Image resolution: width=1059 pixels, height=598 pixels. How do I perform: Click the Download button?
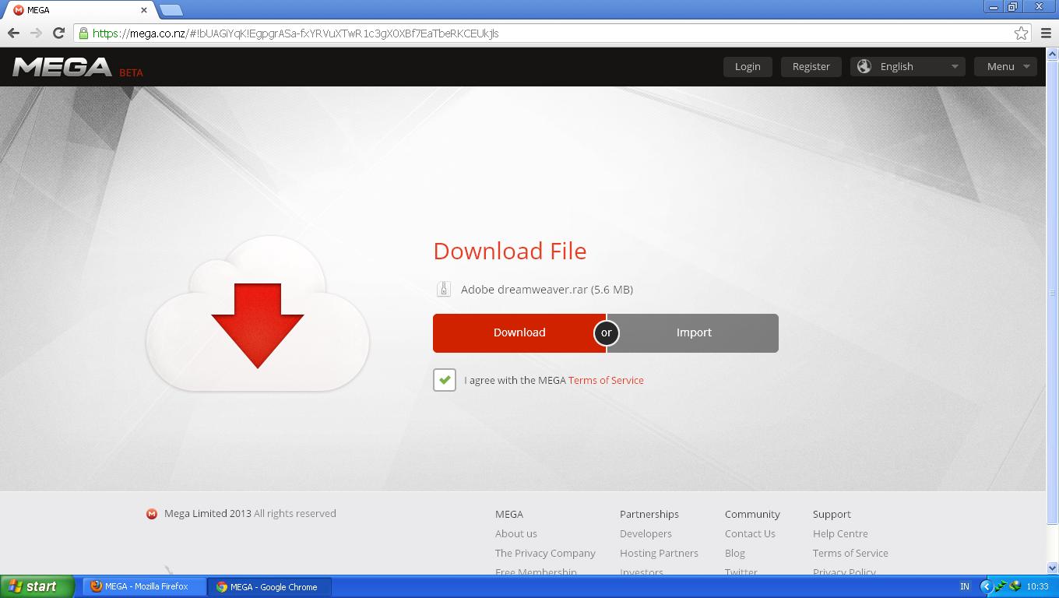pos(519,332)
